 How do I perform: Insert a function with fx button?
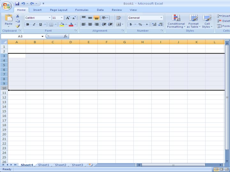point(65,36)
